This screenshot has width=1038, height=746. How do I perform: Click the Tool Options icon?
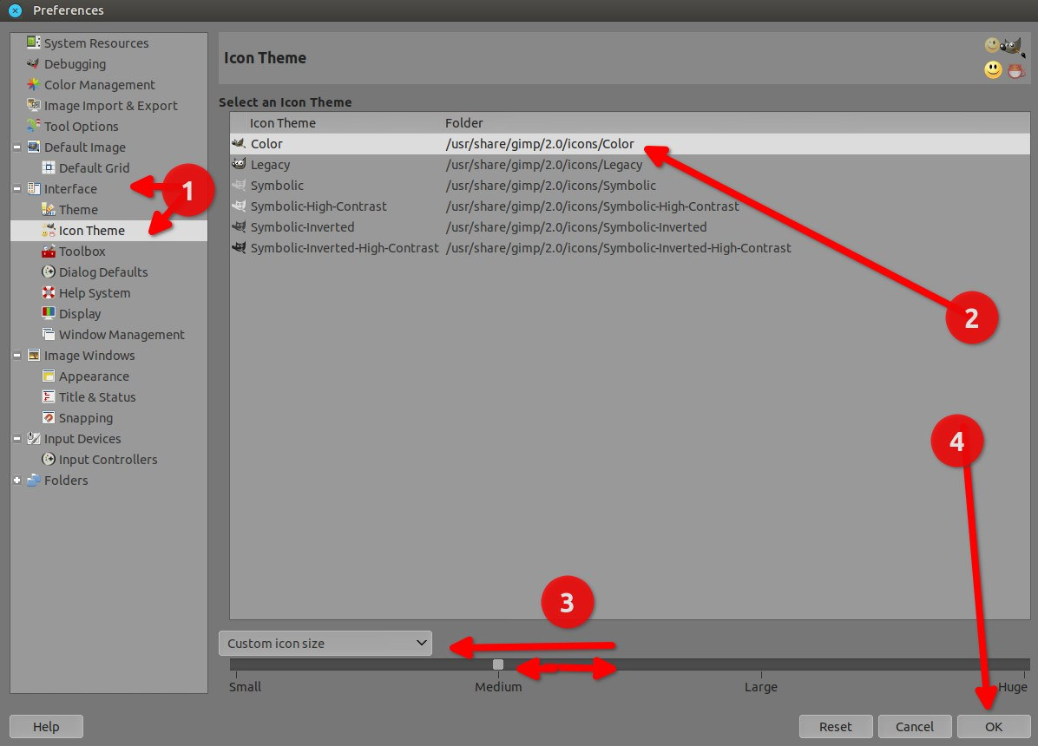tap(33, 126)
